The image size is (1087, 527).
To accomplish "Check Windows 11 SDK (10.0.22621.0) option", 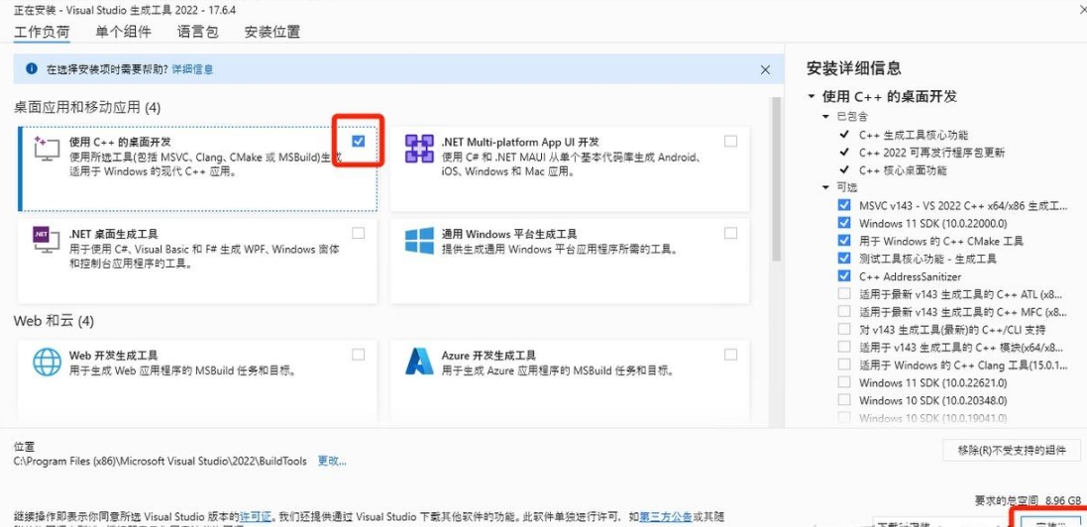I will coord(843,382).
